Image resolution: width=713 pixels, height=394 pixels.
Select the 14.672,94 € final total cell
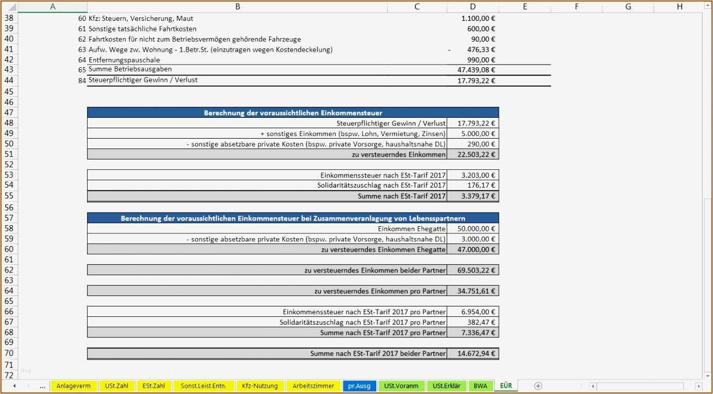tap(473, 353)
